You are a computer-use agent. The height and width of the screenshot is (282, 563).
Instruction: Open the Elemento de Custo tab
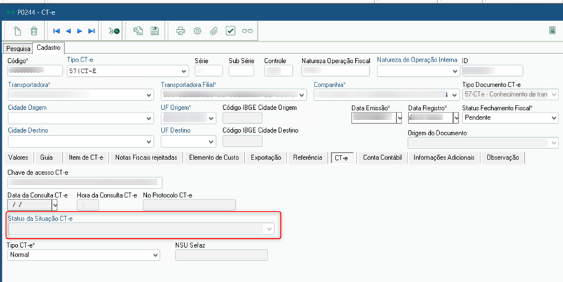[214, 158]
